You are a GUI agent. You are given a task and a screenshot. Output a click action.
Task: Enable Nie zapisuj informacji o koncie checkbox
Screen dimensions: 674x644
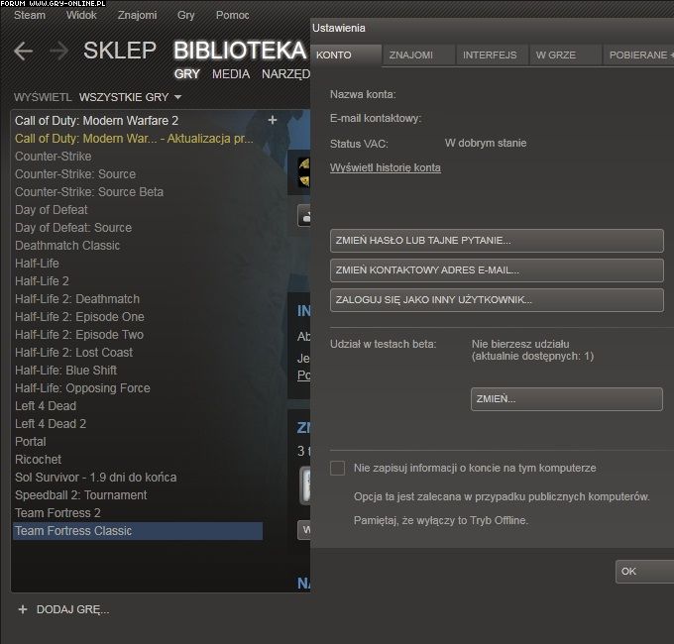[337, 468]
